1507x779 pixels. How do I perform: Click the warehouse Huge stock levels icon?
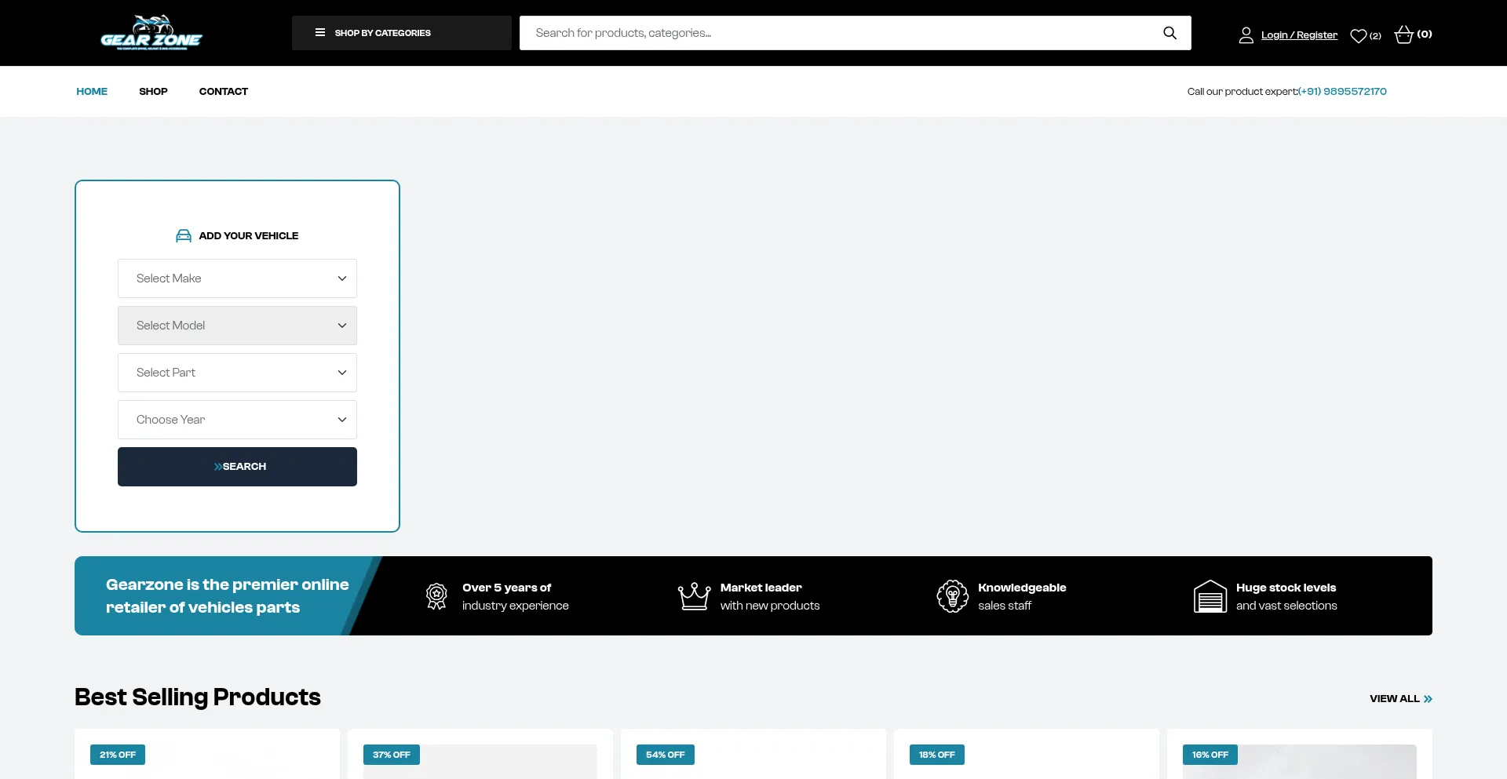pos(1210,596)
